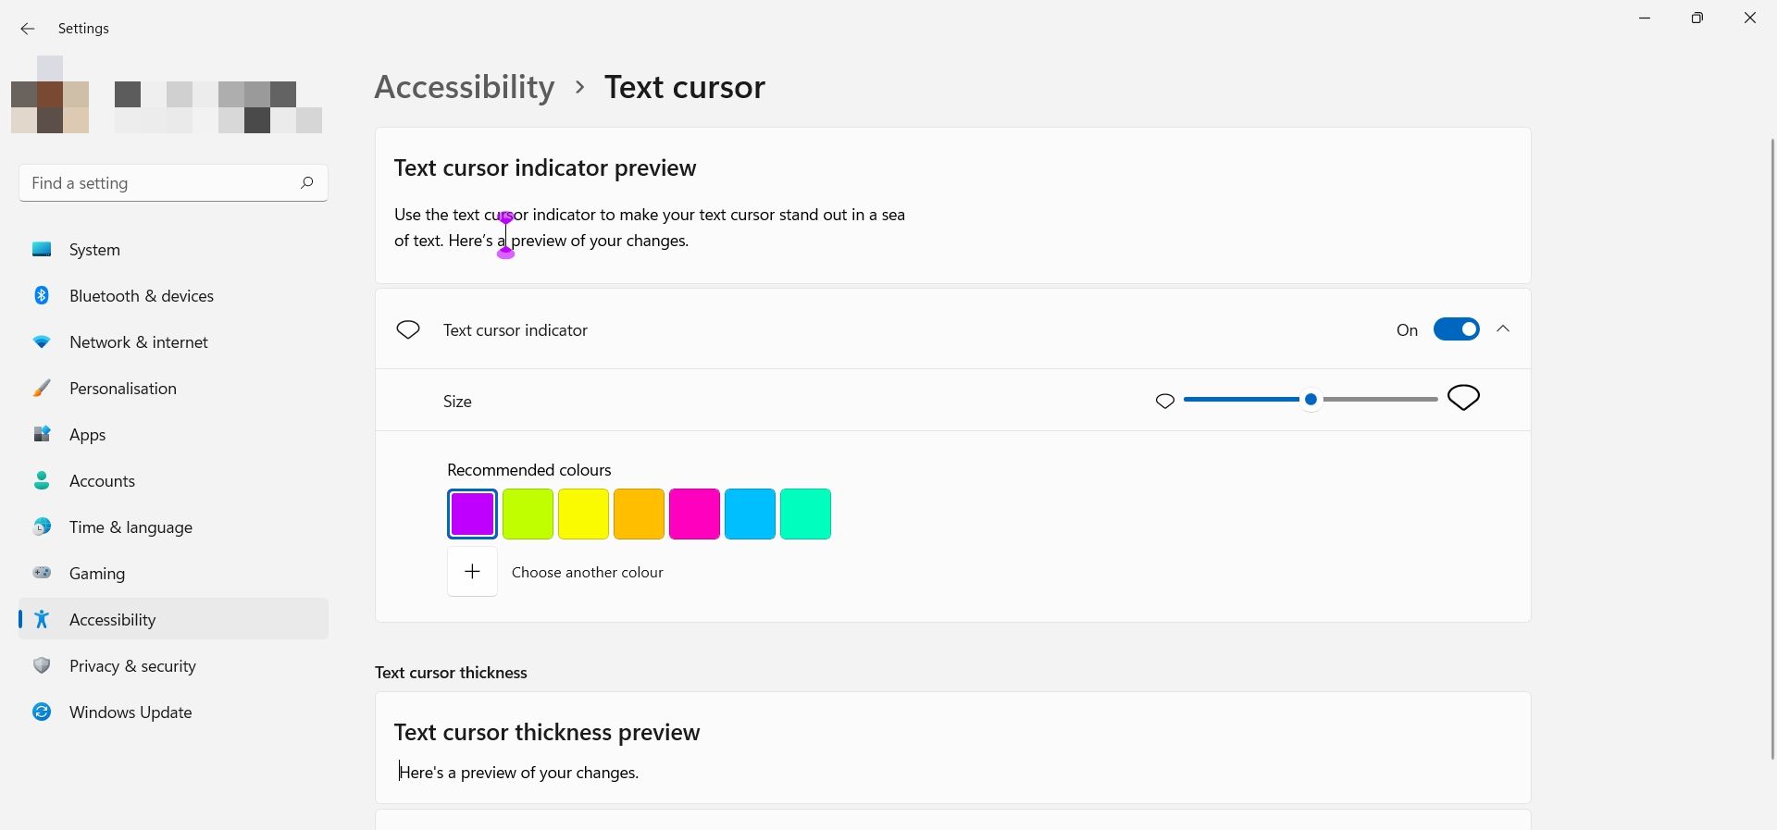Screen dimensions: 1777x830
Task: Click the Find a setting search box
Action: [157, 183]
